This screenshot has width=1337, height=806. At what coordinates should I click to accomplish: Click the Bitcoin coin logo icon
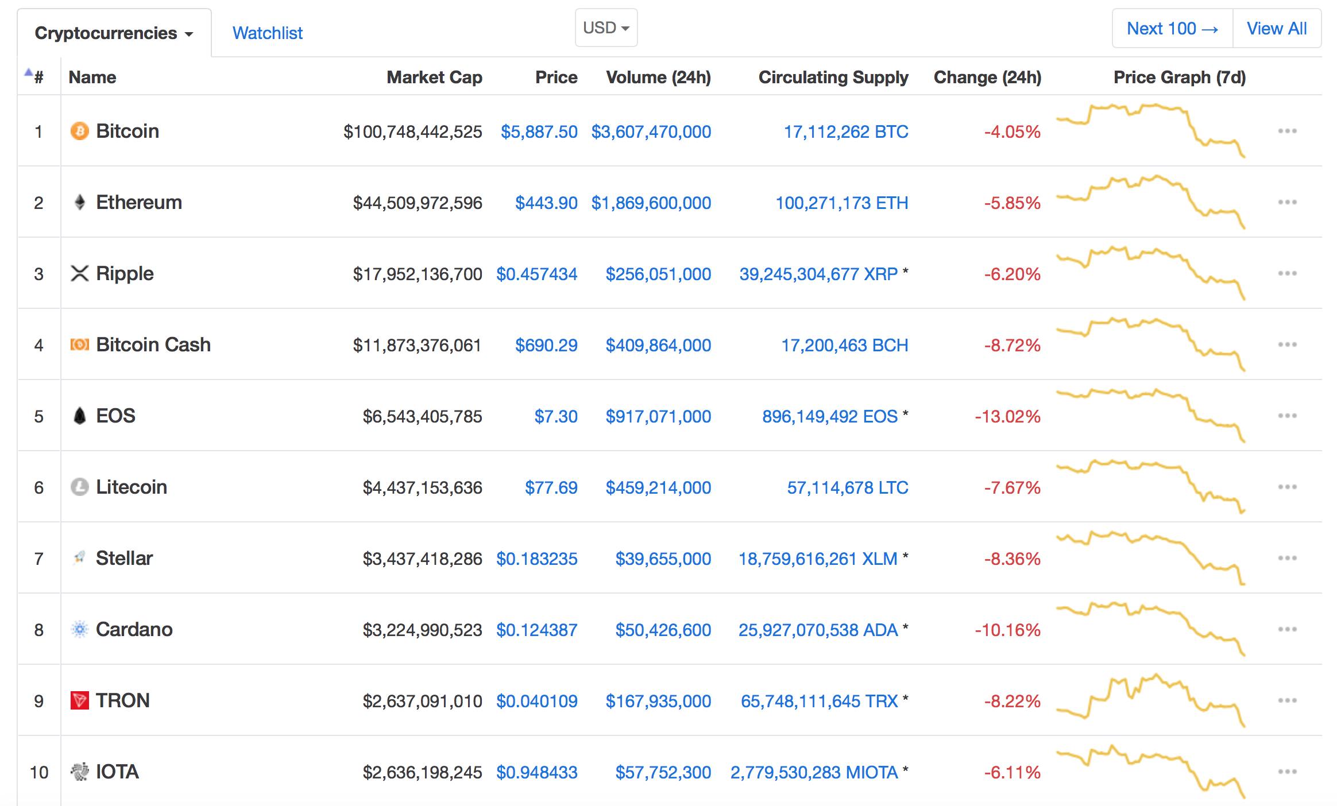coord(80,131)
